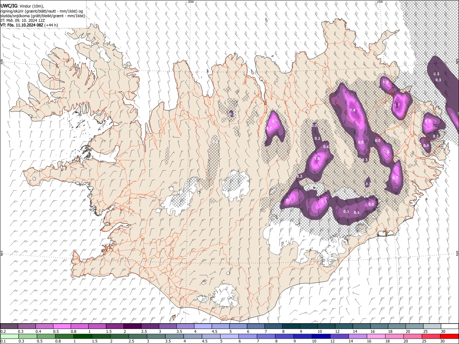Pick the white upper-row swatch at 30
This screenshot has height=344, width=459.
[x=449, y=326]
